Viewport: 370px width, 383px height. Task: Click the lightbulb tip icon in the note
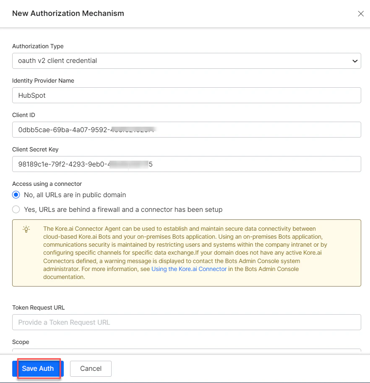coord(26,229)
